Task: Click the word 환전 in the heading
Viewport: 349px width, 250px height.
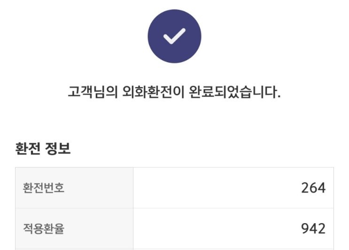Action: pyautogui.click(x=29, y=150)
